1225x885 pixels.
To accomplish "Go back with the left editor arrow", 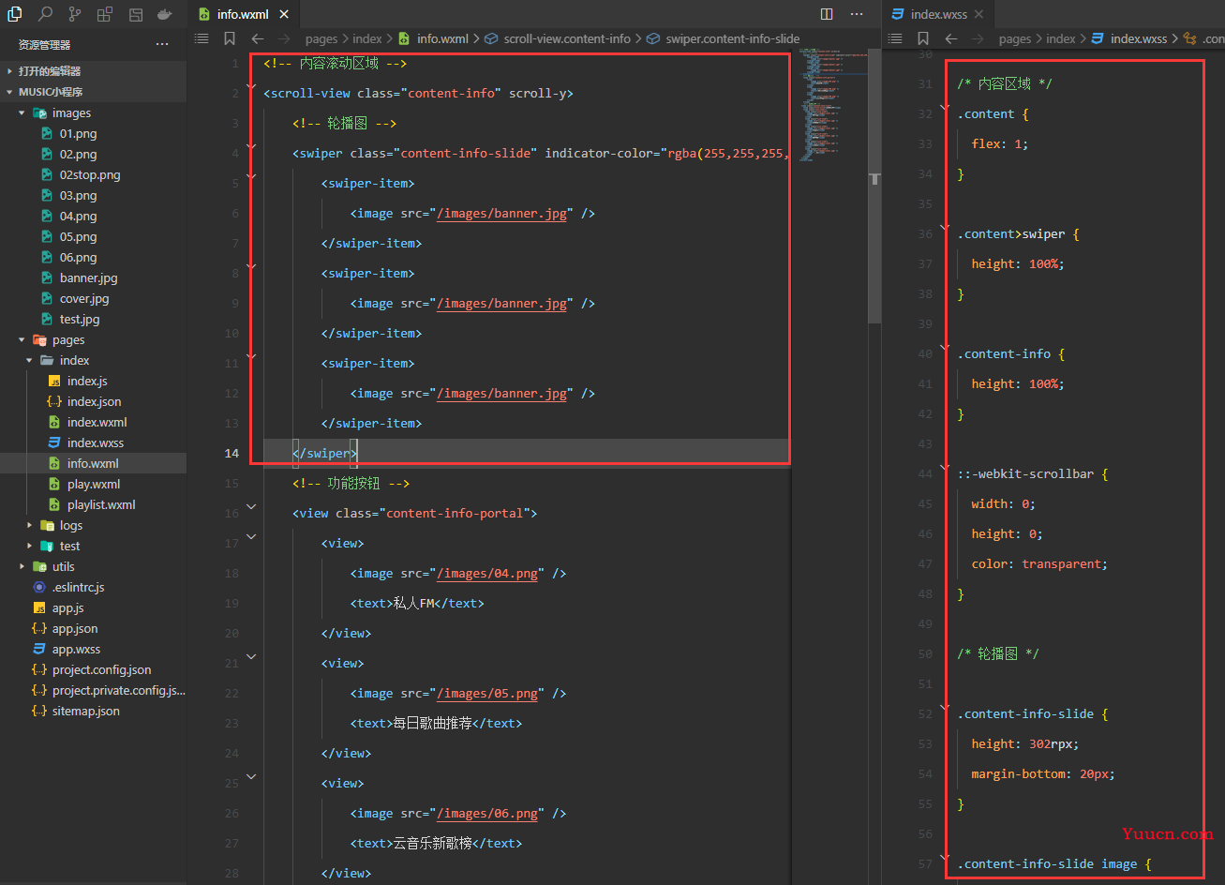I will coord(258,38).
